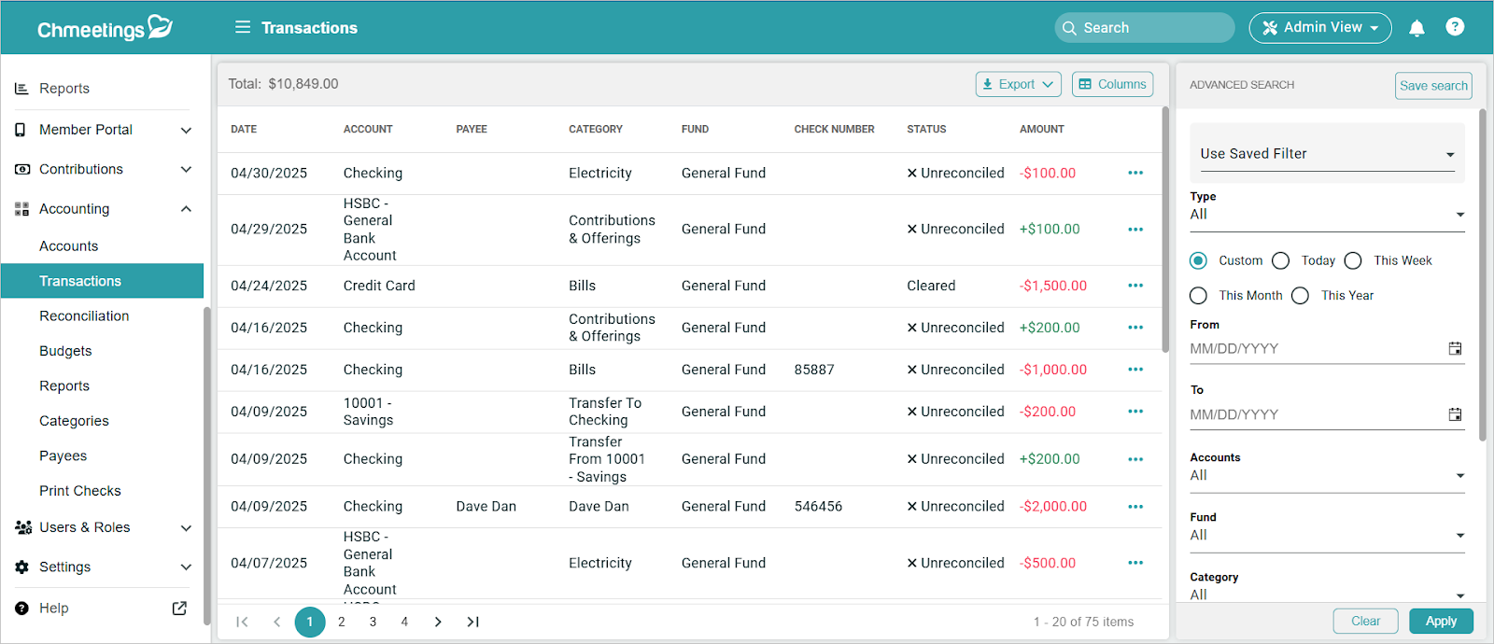Open the help question mark icon

(x=1455, y=27)
